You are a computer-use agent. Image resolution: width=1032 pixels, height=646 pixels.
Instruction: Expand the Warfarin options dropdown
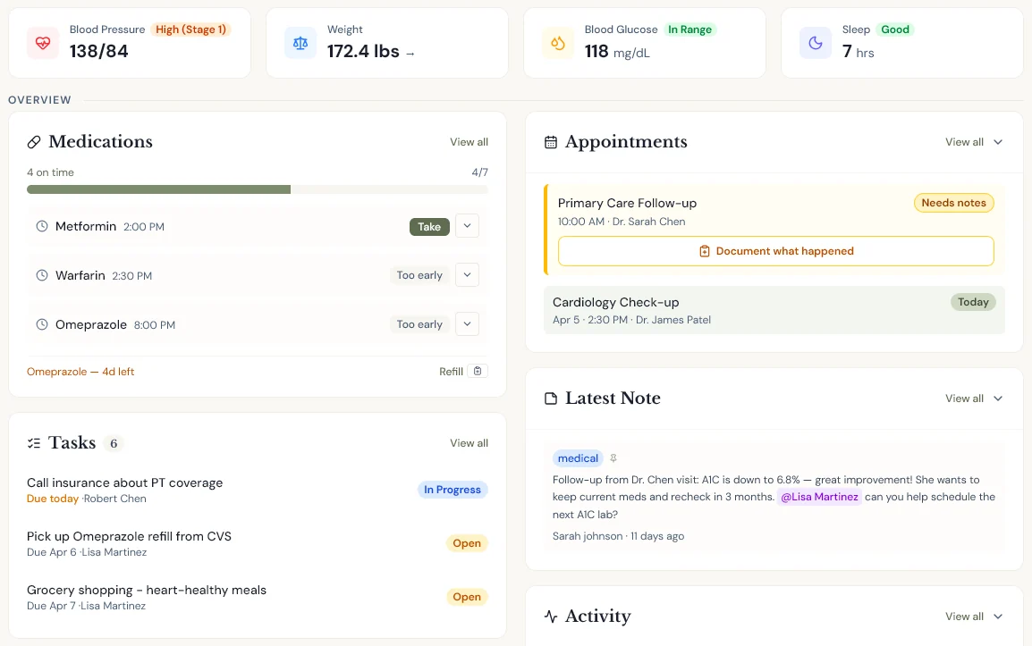[468, 274]
